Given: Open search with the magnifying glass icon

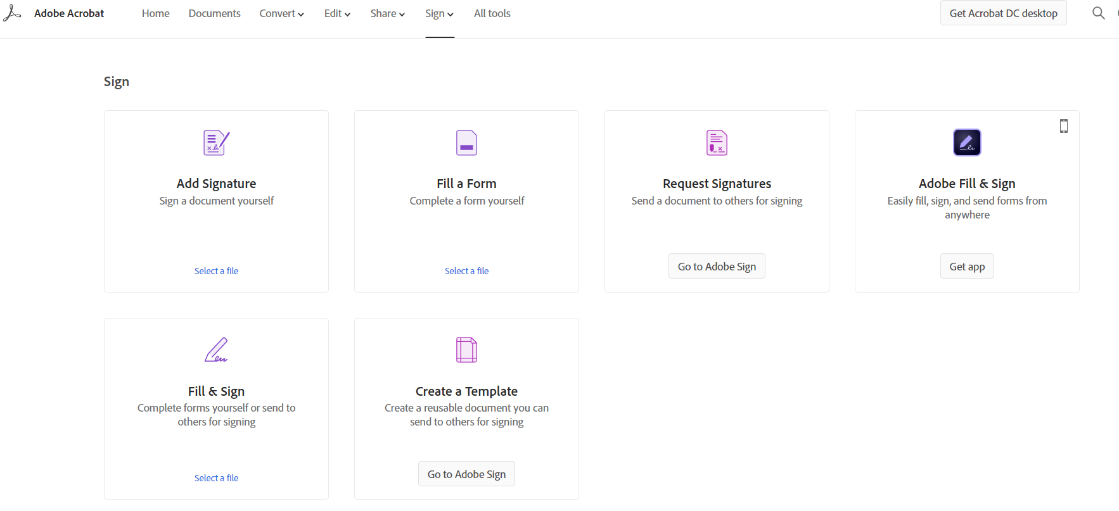Looking at the screenshot, I should pyautogui.click(x=1098, y=13).
